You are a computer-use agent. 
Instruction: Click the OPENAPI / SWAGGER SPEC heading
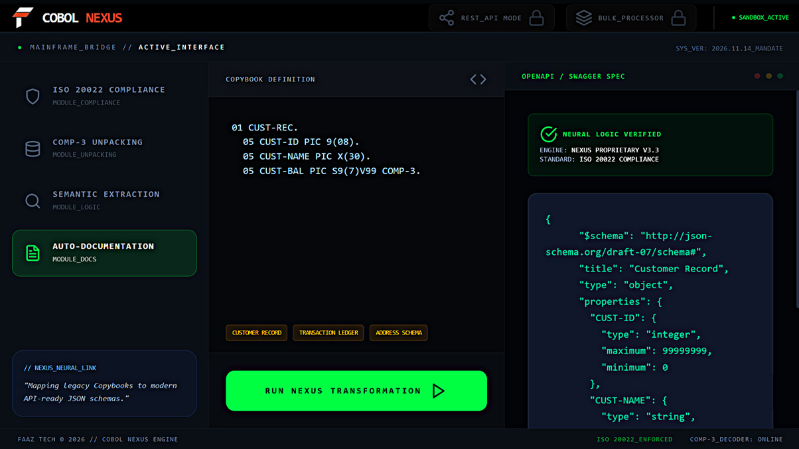click(573, 76)
